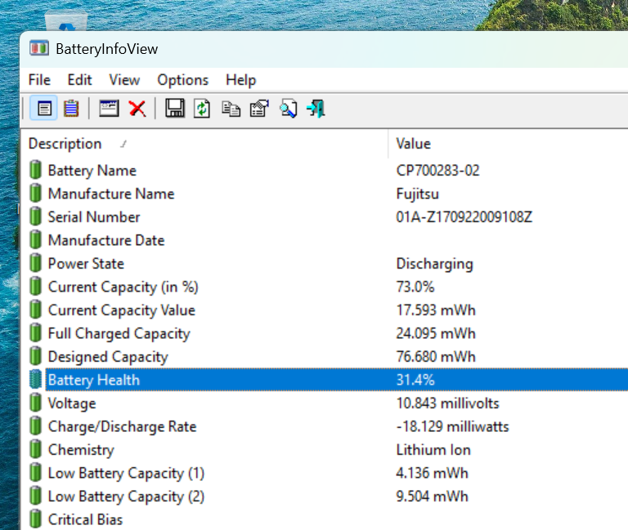Open the Options menu
The image size is (628, 530).
coord(182,80)
